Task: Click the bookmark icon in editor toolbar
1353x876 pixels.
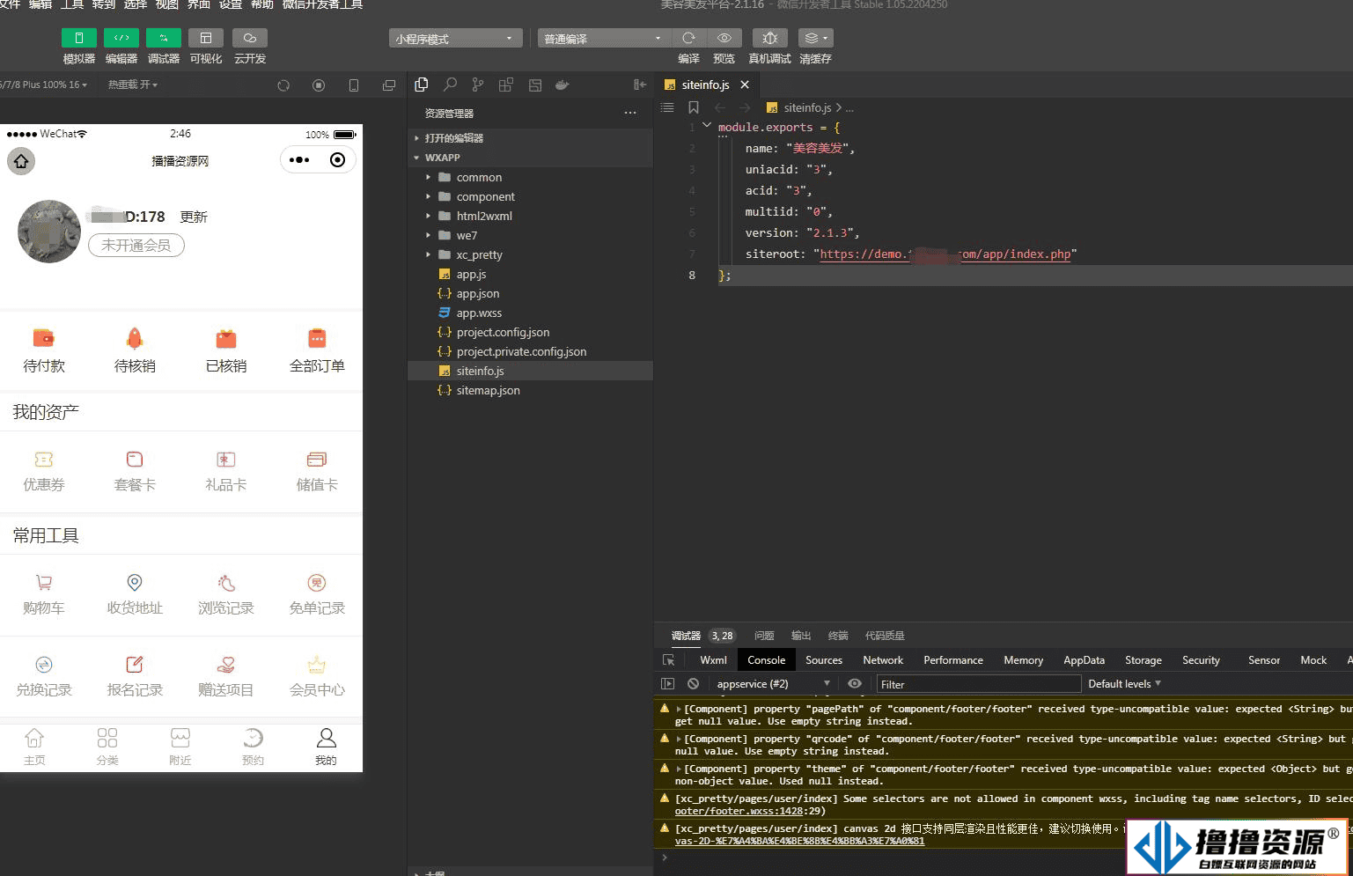Action: coord(694,107)
